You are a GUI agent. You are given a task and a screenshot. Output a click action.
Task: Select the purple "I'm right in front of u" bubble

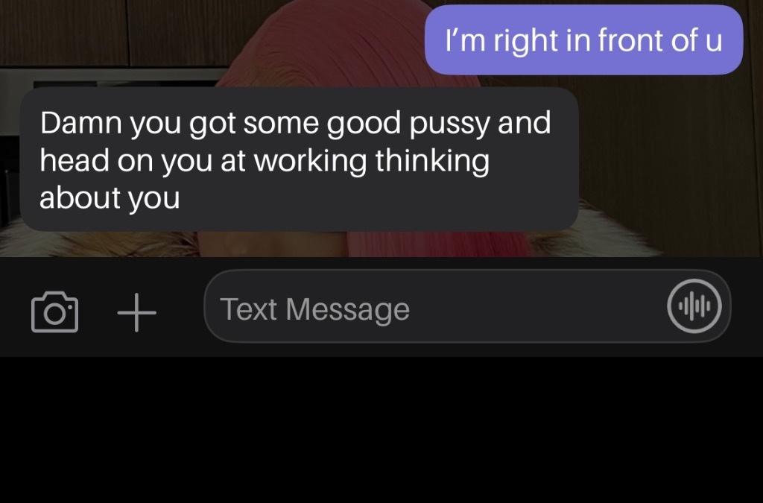tap(583, 40)
